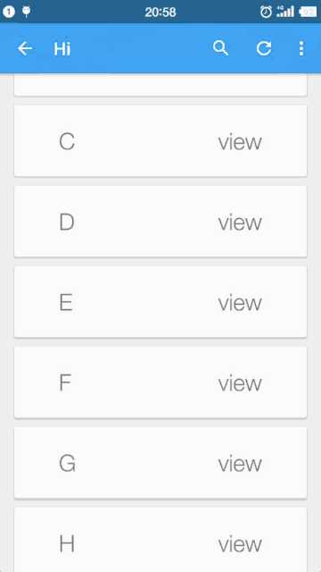Select the card labeled E
Screen dimensions: 321x572
(160, 302)
